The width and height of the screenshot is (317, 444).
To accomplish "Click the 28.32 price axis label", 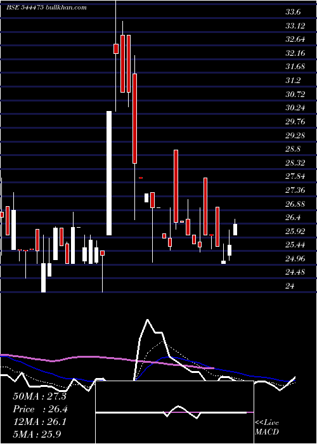I will pyautogui.click(x=295, y=162).
